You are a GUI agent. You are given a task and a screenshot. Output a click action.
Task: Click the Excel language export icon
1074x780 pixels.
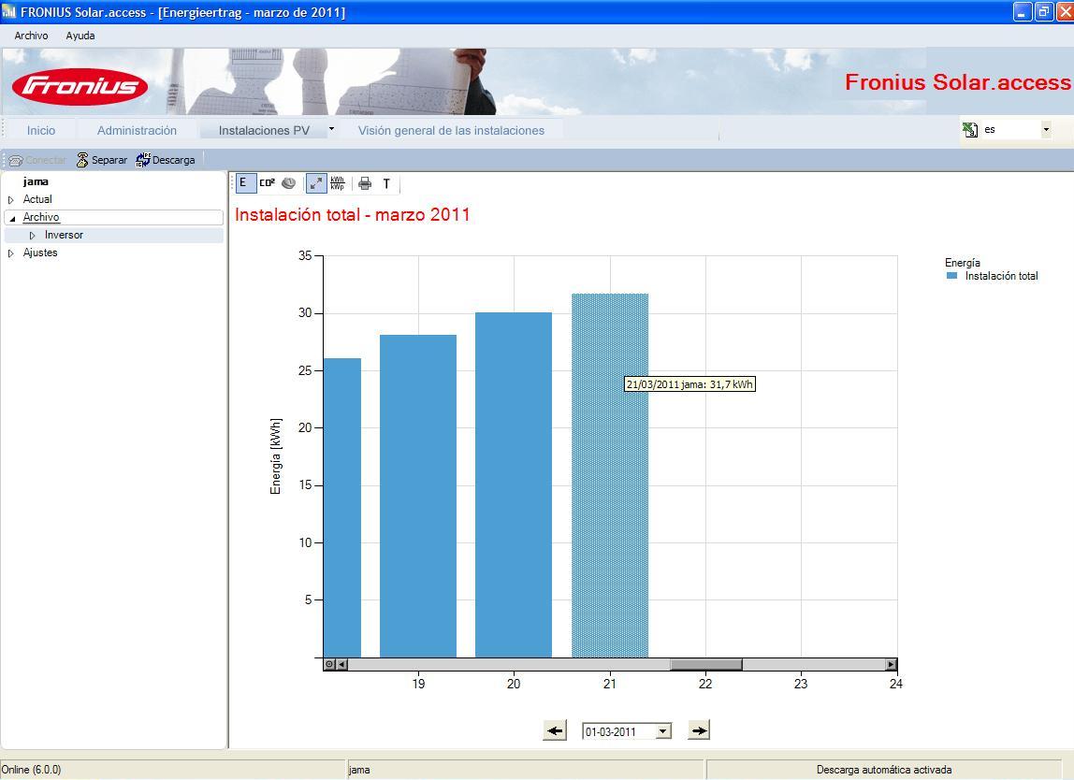pyautogui.click(x=970, y=129)
